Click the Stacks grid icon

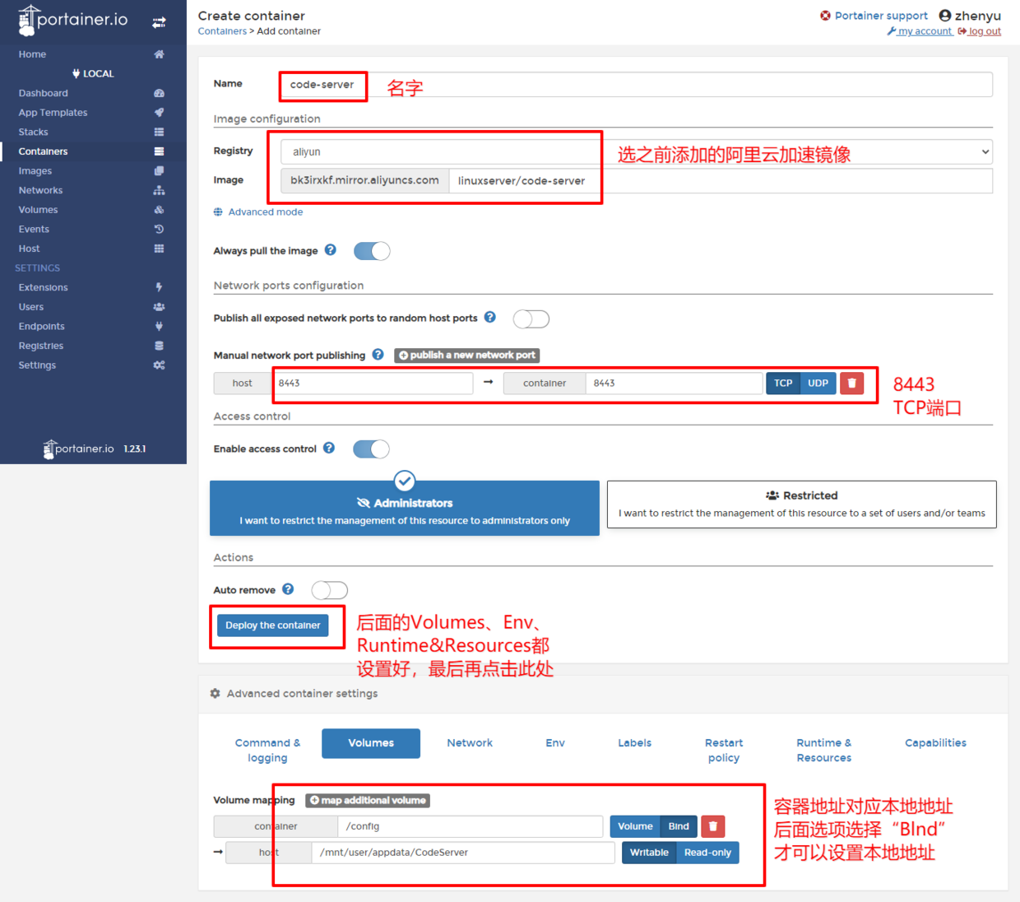tap(159, 132)
